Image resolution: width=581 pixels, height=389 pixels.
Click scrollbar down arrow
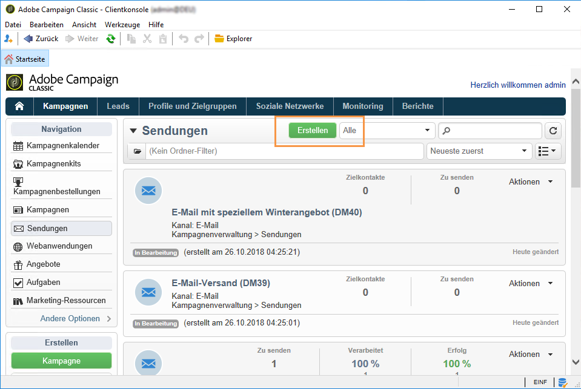point(576,362)
